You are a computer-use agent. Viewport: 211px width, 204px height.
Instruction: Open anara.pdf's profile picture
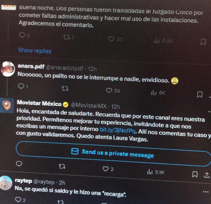point(8,69)
